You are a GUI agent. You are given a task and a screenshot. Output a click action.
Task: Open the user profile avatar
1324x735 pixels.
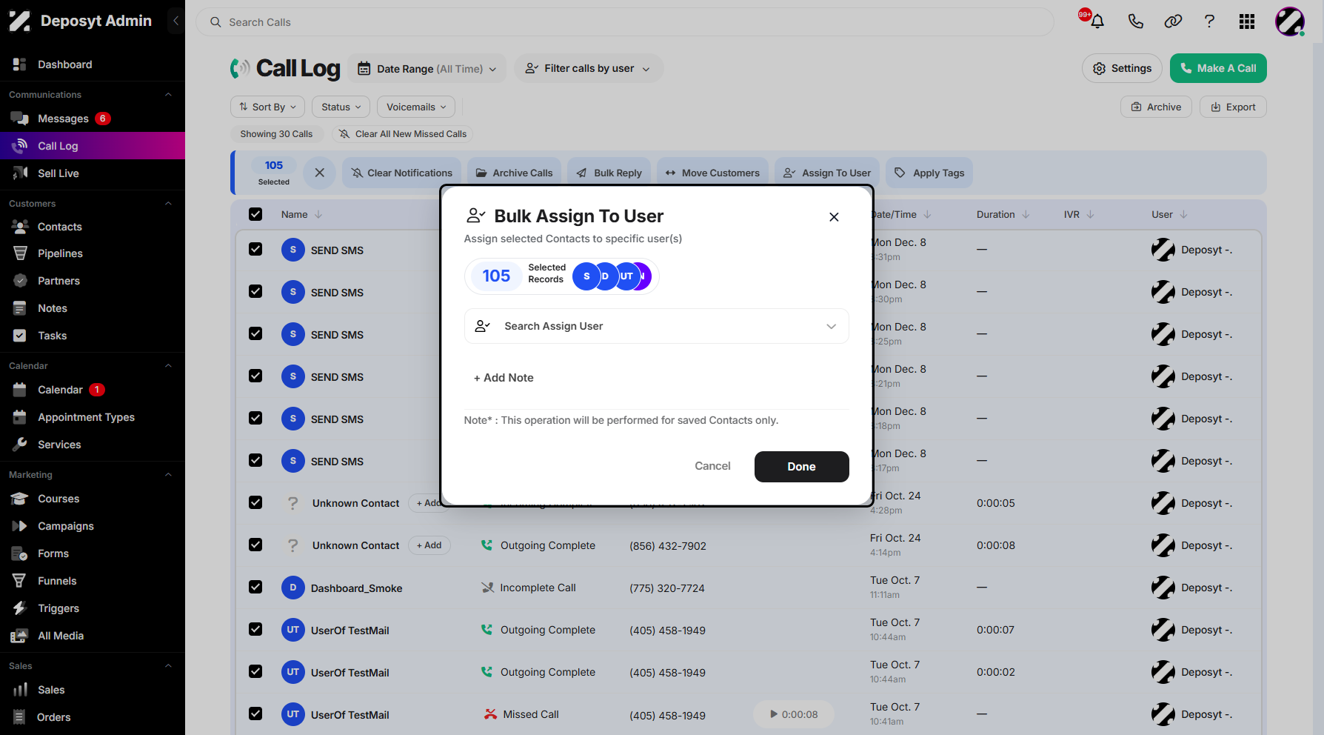[1290, 21]
